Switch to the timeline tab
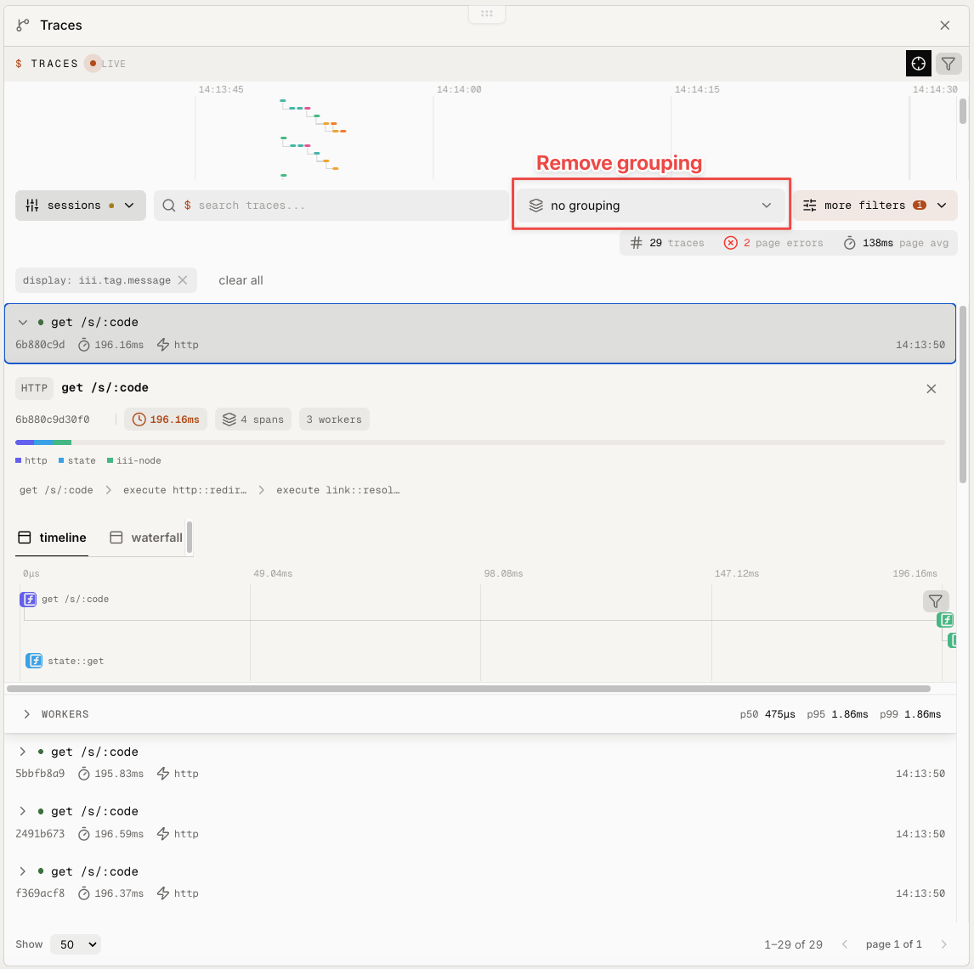 pos(52,538)
